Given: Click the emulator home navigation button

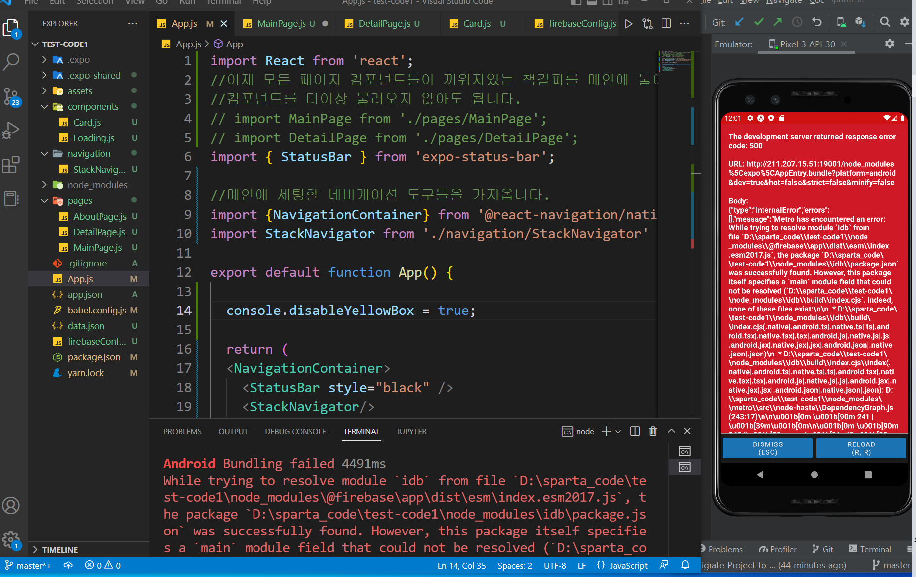Looking at the screenshot, I should click(x=814, y=475).
